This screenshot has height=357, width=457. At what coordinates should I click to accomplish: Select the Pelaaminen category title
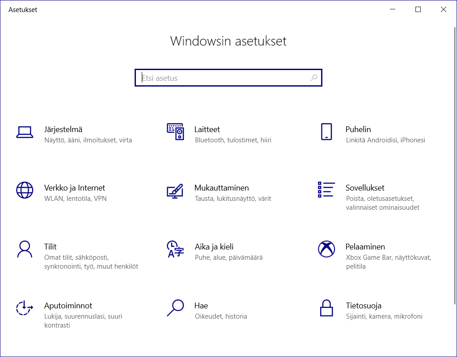(365, 247)
